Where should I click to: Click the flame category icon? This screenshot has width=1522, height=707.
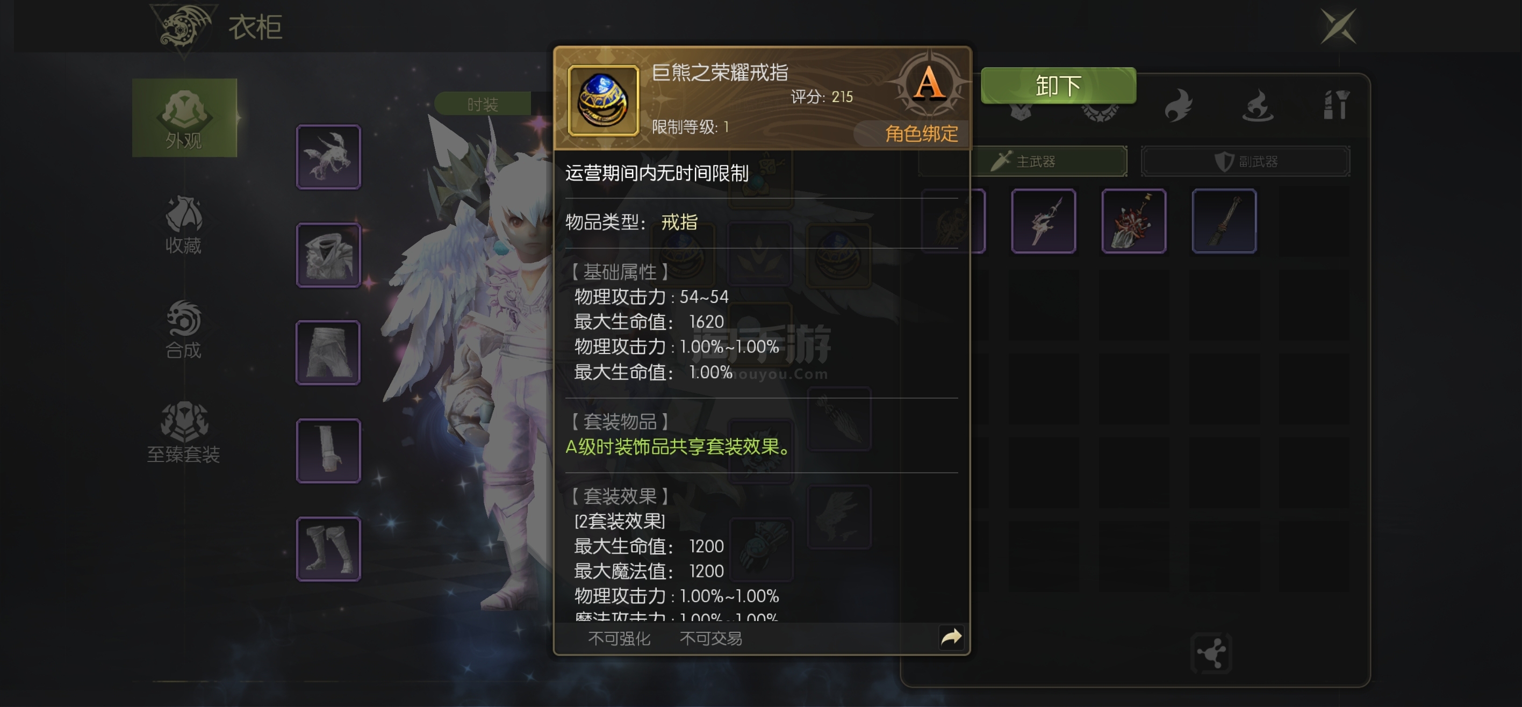[1179, 105]
